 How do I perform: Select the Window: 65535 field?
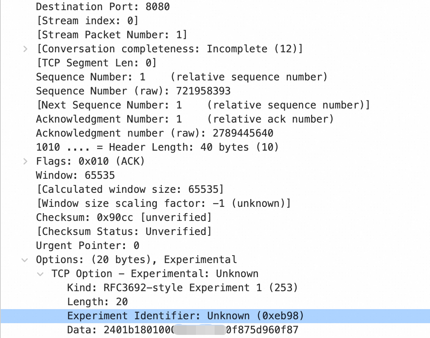point(75,175)
